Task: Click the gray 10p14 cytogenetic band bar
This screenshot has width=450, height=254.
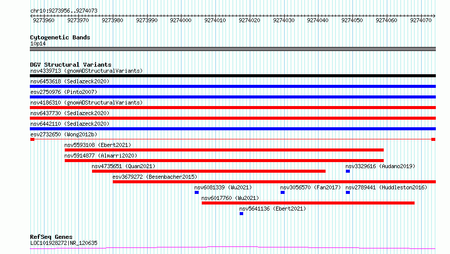Action: (x=233, y=49)
